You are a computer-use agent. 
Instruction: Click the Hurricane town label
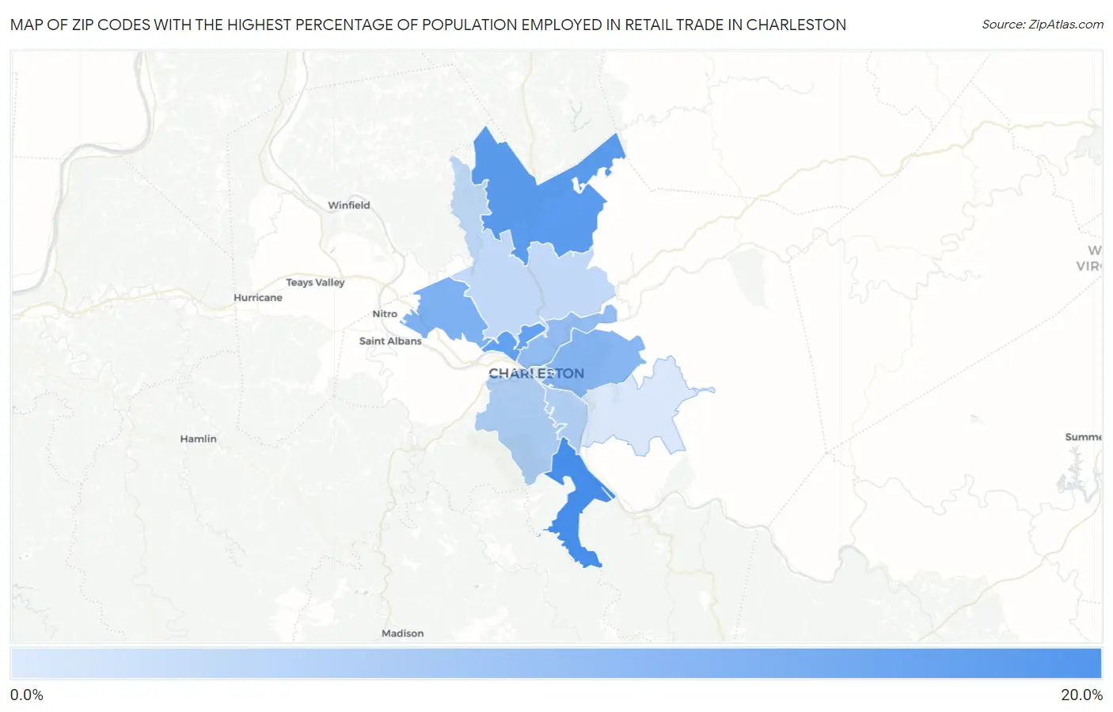(x=258, y=298)
